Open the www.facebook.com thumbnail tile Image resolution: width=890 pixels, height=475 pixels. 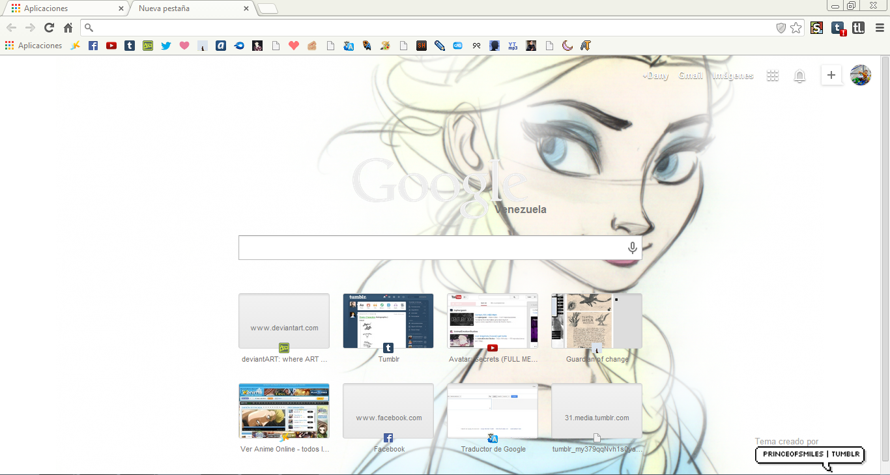point(388,410)
